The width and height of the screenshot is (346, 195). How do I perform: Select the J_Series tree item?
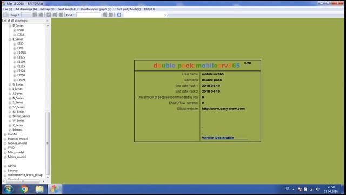pyautogui.click(x=17, y=94)
